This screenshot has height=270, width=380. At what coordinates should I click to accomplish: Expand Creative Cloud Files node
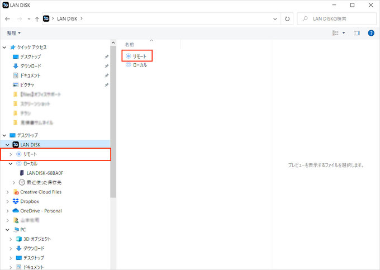(7, 192)
